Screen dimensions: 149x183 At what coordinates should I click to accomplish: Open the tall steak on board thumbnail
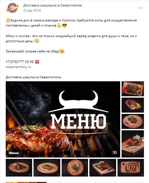(x=133, y=144)
